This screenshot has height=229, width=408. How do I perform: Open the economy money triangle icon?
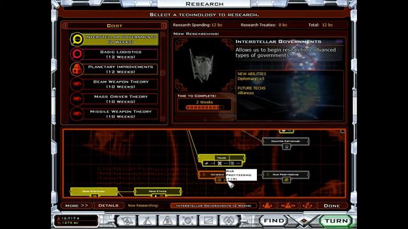tap(168, 221)
